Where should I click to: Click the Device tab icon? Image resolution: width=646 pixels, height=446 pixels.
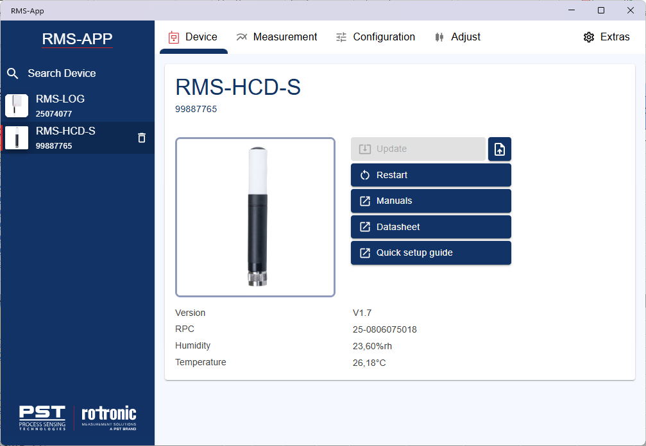pyautogui.click(x=173, y=37)
